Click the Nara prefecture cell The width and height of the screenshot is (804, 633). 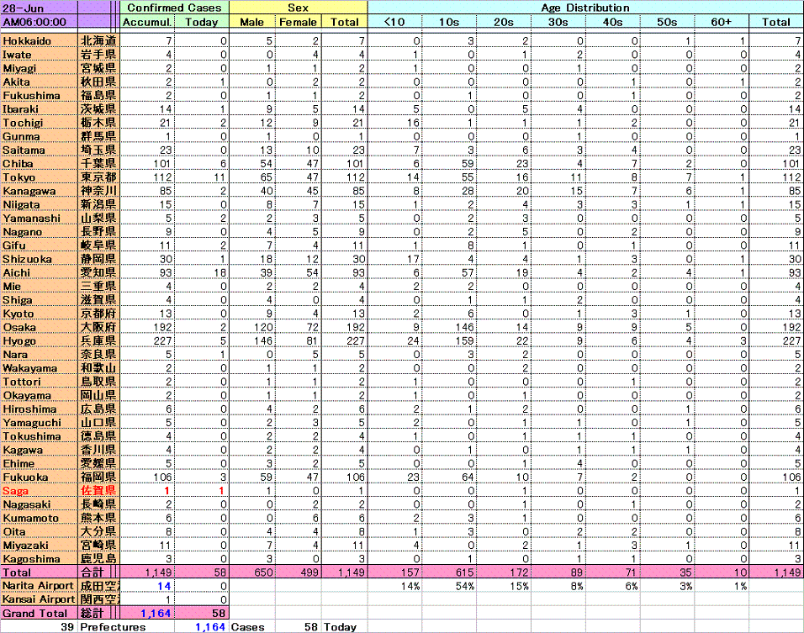point(39,355)
